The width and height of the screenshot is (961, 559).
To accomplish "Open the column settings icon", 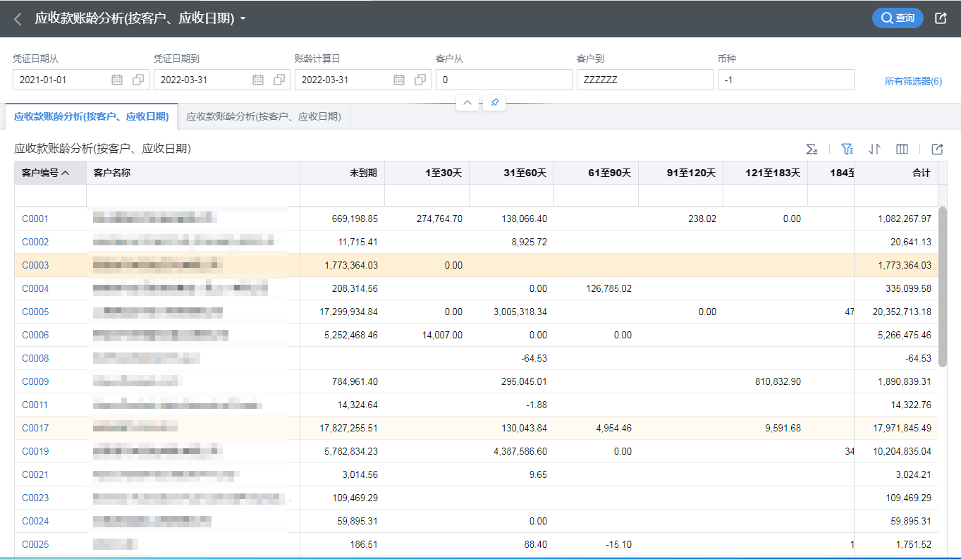I will pos(902,149).
